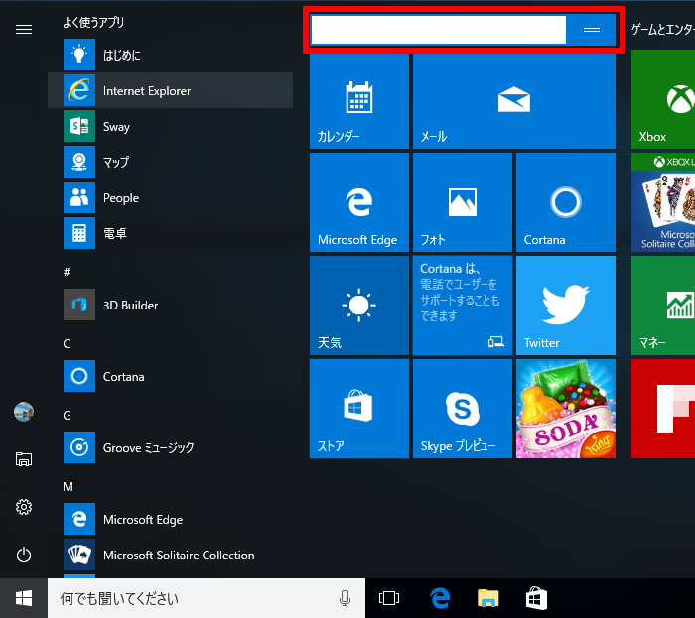The image size is (695, 618).
Task: Open the Sway app
Action: coord(170,126)
